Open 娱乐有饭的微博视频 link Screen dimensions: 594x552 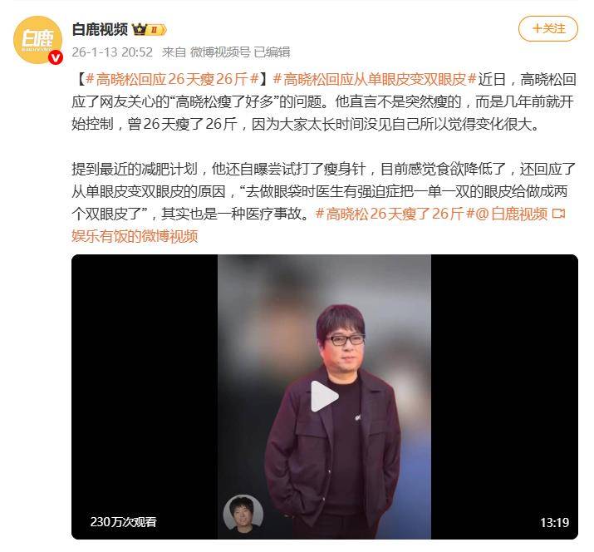pos(135,236)
